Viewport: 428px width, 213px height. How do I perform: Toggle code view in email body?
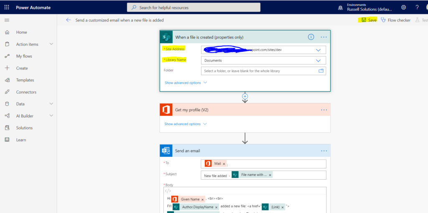(x=168, y=190)
